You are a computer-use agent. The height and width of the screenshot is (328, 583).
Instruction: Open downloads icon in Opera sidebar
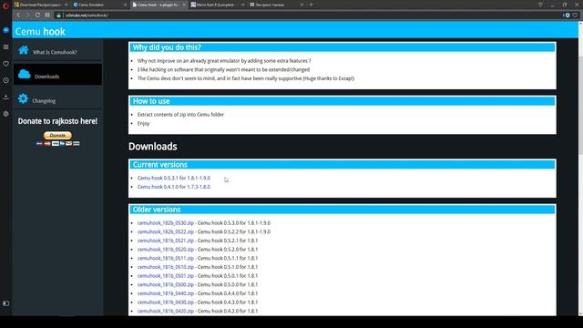click(5, 97)
